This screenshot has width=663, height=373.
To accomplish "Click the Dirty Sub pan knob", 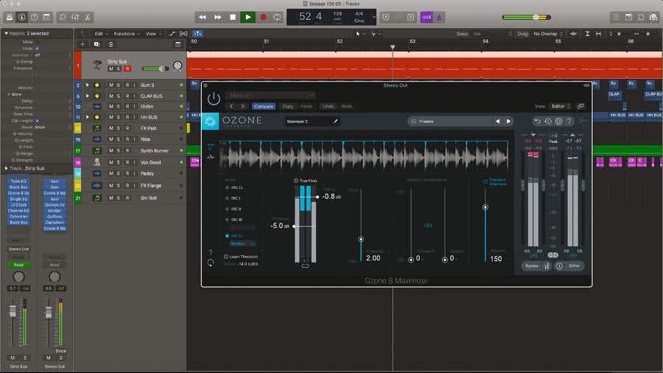I will [x=178, y=66].
